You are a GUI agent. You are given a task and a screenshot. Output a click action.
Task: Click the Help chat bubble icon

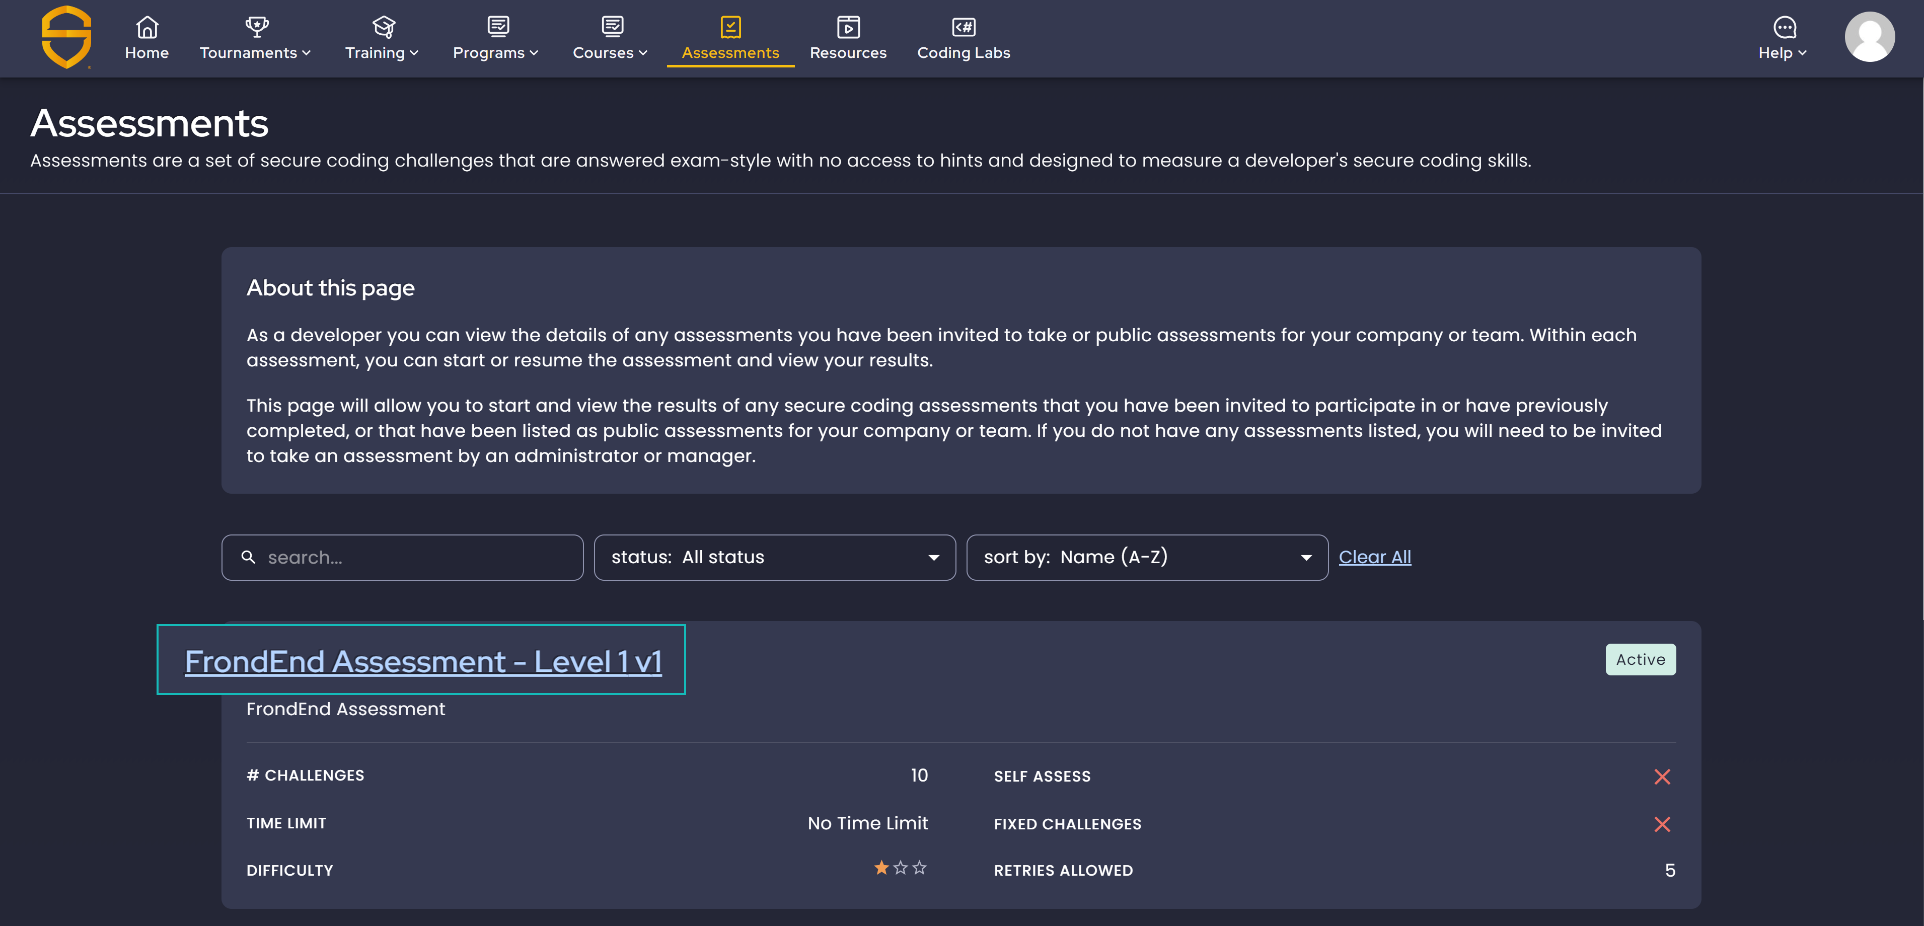[1785, 27]
